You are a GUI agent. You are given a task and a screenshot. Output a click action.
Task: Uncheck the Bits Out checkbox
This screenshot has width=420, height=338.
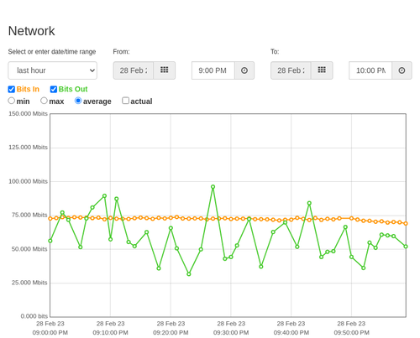coord(54,89)
